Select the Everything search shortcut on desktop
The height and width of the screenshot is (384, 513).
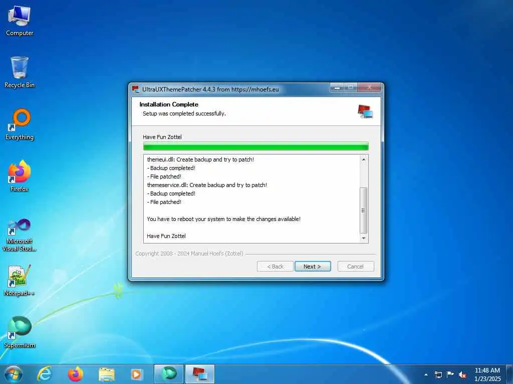point(20,124)
